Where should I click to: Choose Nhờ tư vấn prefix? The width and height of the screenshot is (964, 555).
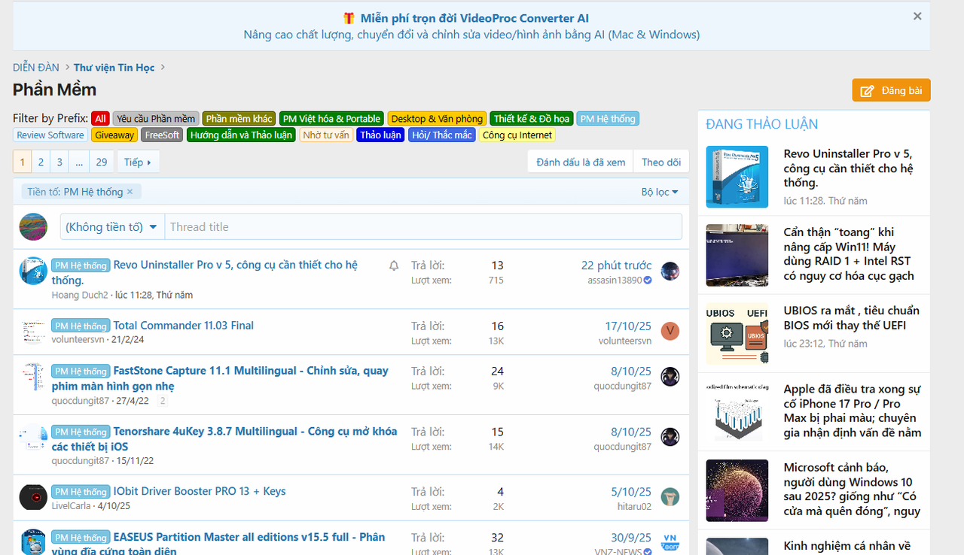[x=326, y=135]
